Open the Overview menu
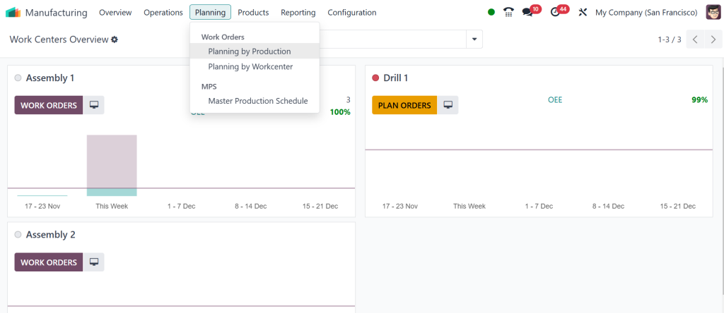This screenshot has width=724, height=313. point(115,13)
